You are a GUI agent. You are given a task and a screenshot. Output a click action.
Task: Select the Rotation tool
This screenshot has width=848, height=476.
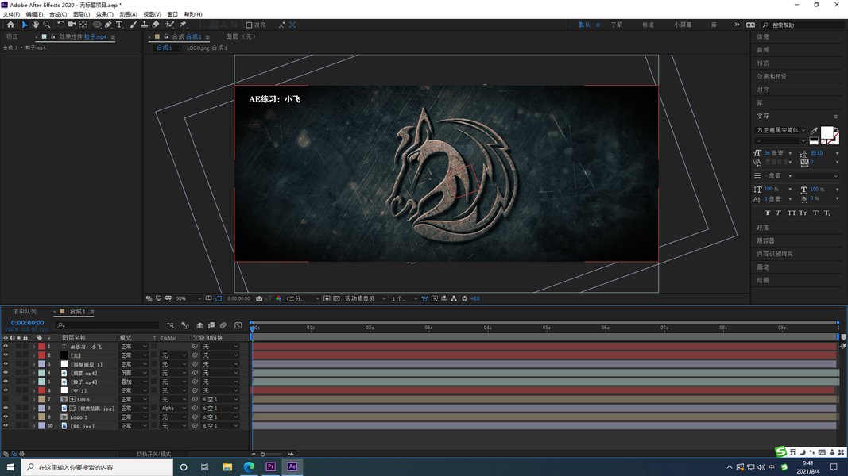point(60,25)
